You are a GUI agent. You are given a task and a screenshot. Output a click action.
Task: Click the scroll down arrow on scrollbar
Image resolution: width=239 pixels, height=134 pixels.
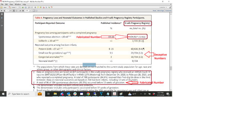click(x=171, y=90)
